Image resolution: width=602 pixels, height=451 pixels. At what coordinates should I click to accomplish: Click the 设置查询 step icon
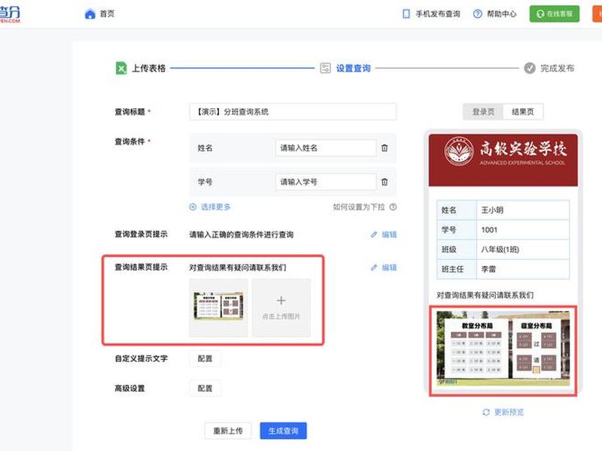coord(325,68)
